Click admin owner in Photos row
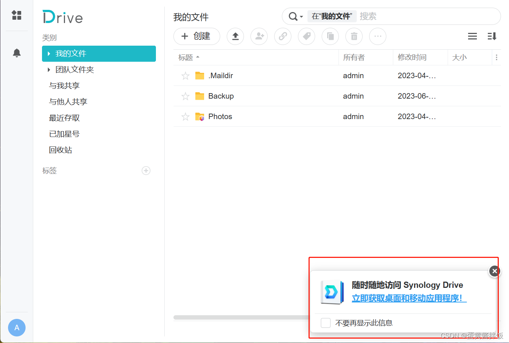509x343 pixels. 353,117
